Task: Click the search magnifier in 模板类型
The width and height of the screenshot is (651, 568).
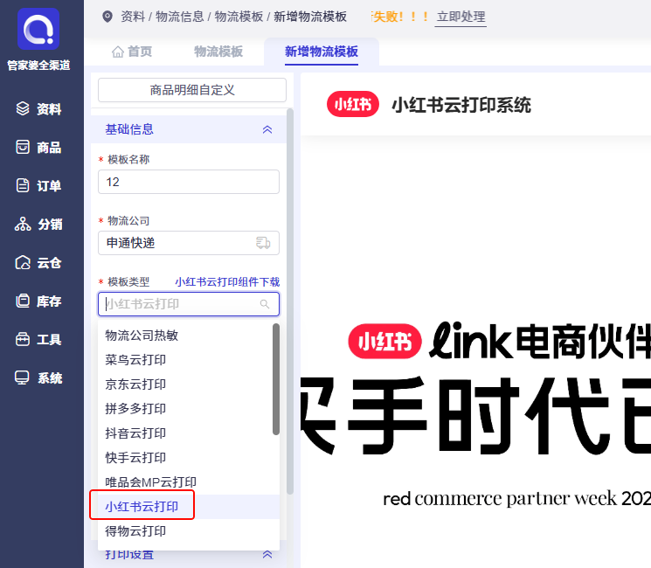Action: [x=265, y=304]
